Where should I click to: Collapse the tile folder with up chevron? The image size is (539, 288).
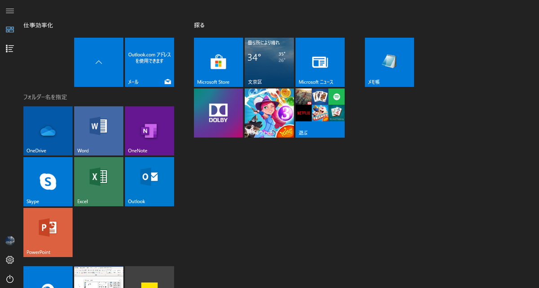click(x=99, y=62)
